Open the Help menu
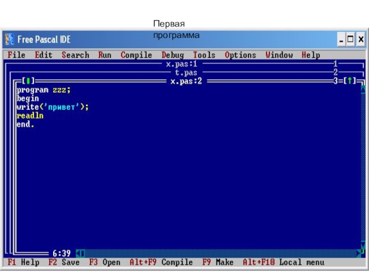This screenshot has height=277, width=369. 311,55
